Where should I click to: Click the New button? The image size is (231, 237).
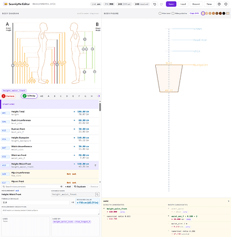click(209, 4)
